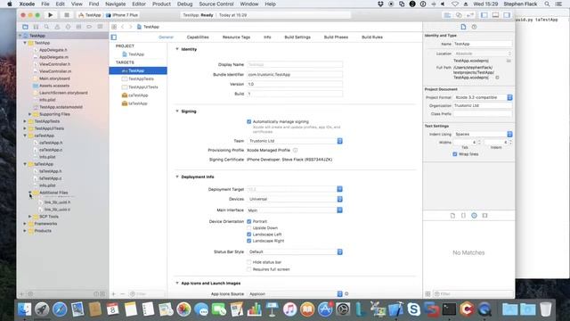Click the Organization field
The width and height of the screenshot is (570, 321).
[x=483, y=105]
